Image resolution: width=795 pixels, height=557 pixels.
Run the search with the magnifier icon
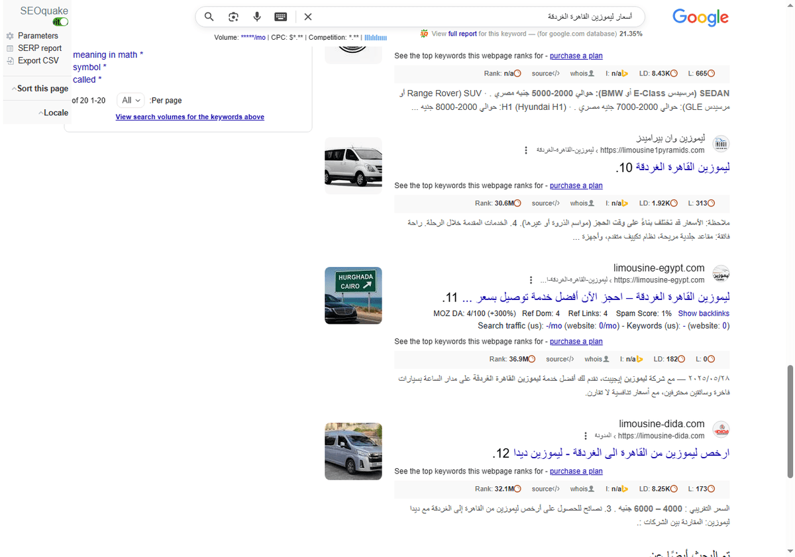point(209,17)
